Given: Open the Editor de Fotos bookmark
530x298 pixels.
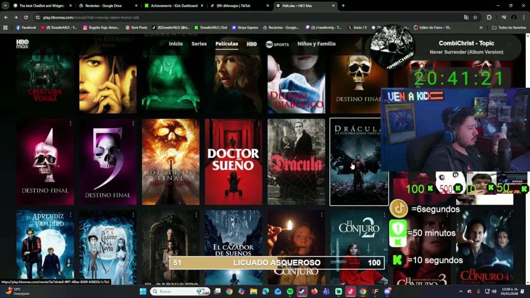Looking at the screenshot, I should tap(432, 27).
